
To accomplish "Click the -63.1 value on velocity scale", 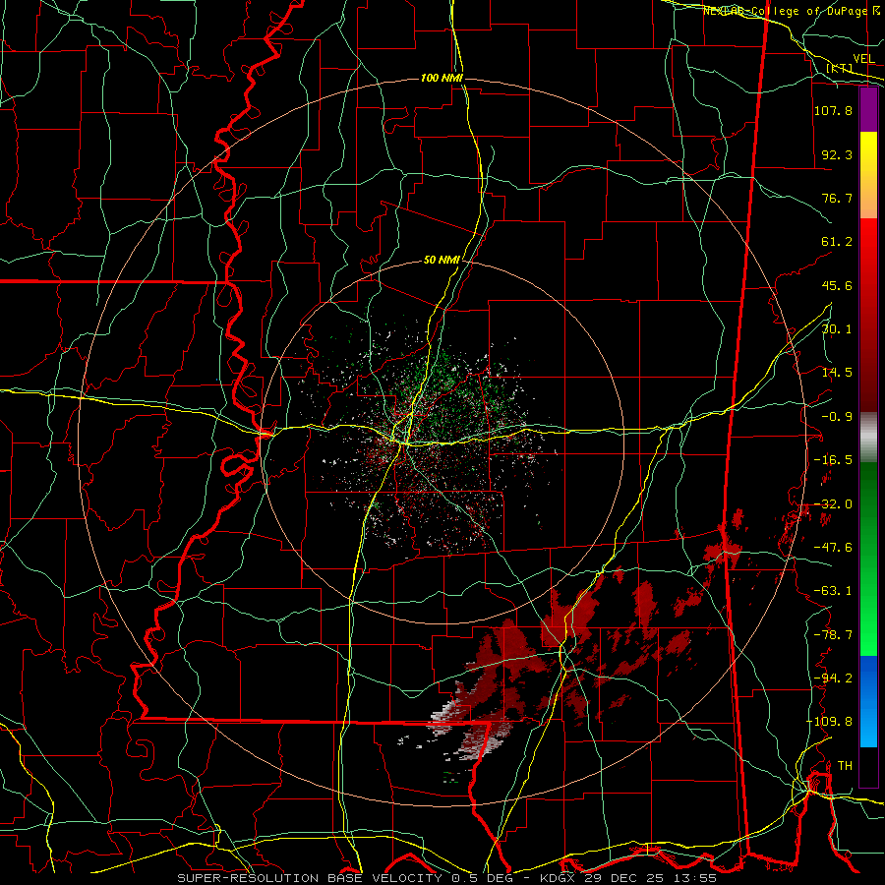I will [833, 591].
